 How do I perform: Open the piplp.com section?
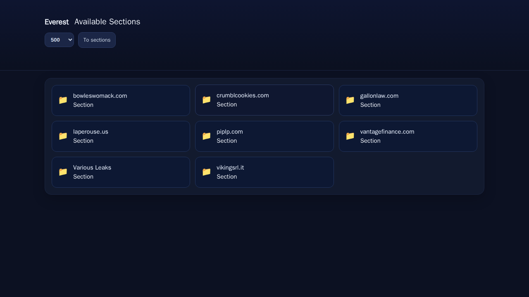[x=264, y=136]
